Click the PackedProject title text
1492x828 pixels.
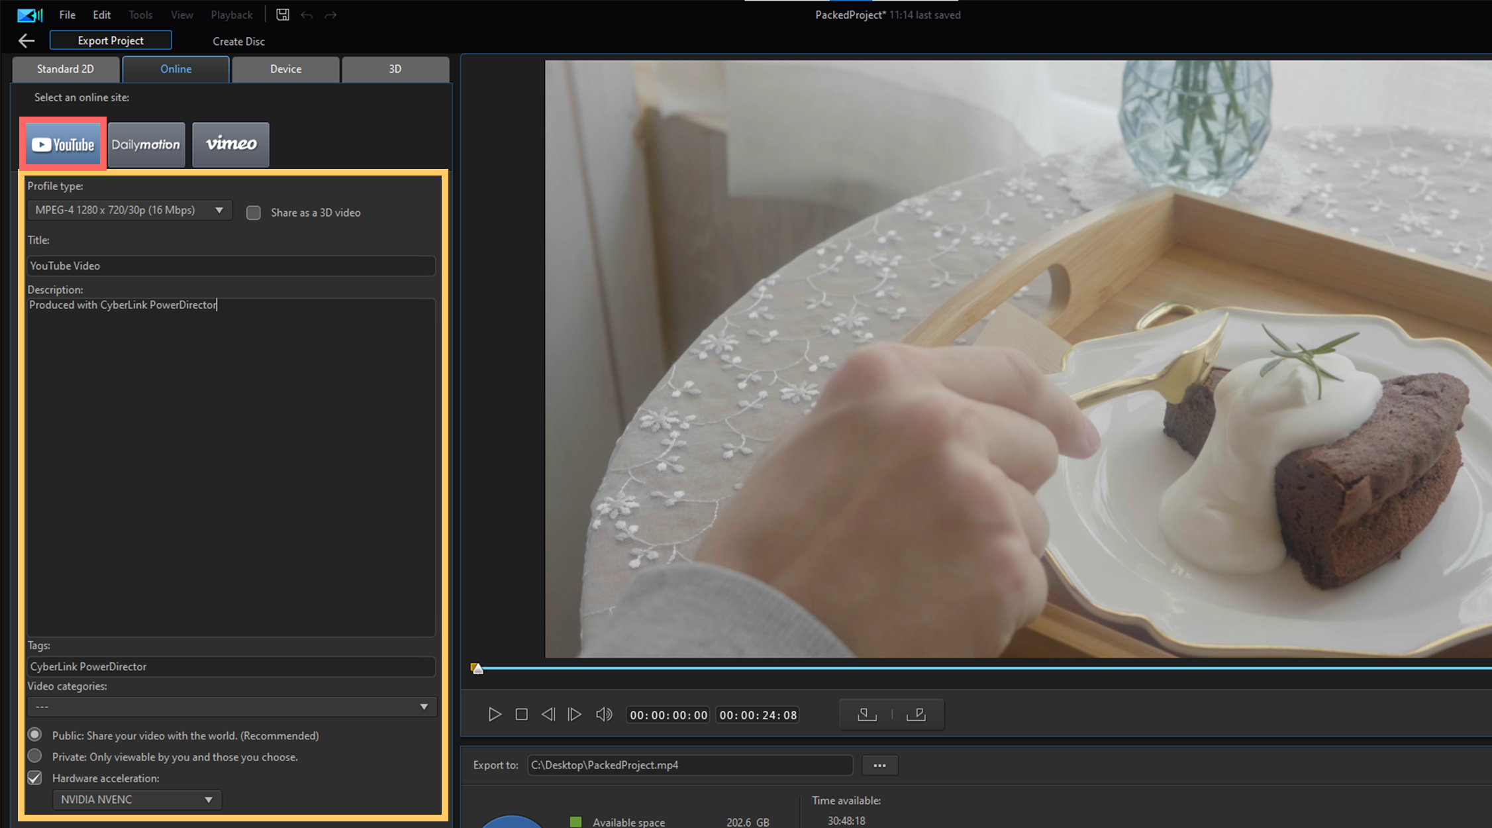(x=850, y=15)
